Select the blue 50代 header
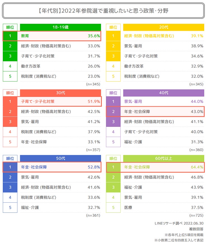The width and height of the screenshot is (207, 243). pyautogui.click(x=60, y=158)
